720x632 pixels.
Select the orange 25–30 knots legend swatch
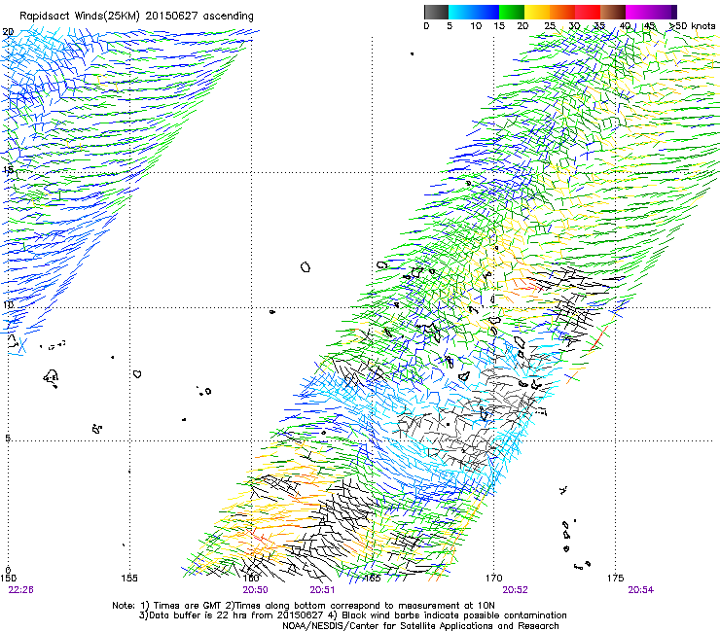tap(562, 12)
